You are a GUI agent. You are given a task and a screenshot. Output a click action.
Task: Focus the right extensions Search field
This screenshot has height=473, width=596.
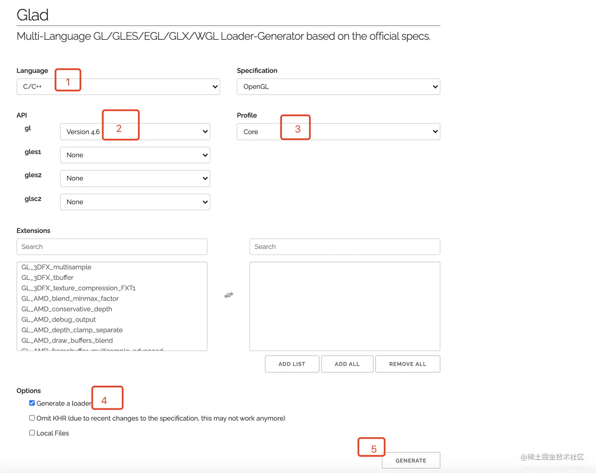coord(345,247)
